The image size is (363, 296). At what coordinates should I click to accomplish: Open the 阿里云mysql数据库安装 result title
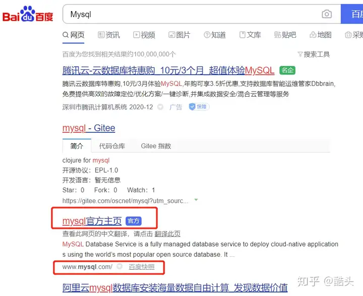175,288
